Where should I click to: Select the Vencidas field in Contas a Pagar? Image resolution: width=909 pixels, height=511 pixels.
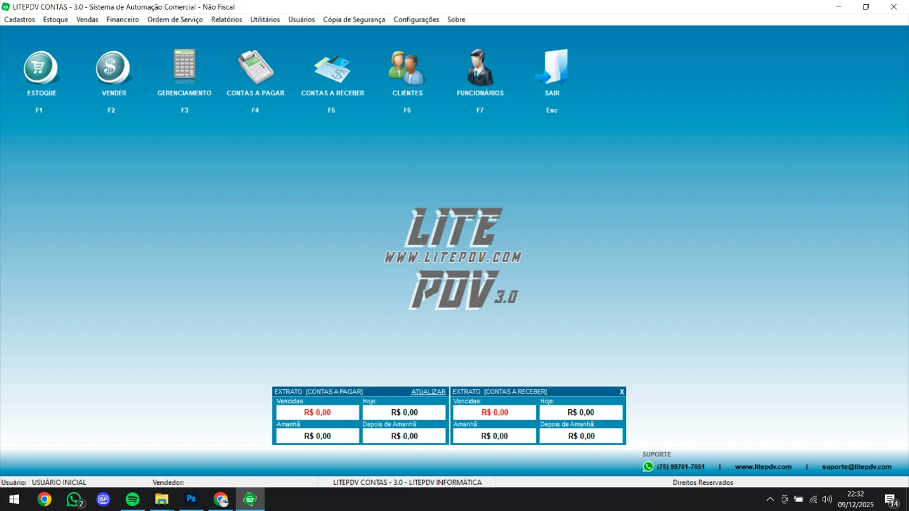[318, 412]
